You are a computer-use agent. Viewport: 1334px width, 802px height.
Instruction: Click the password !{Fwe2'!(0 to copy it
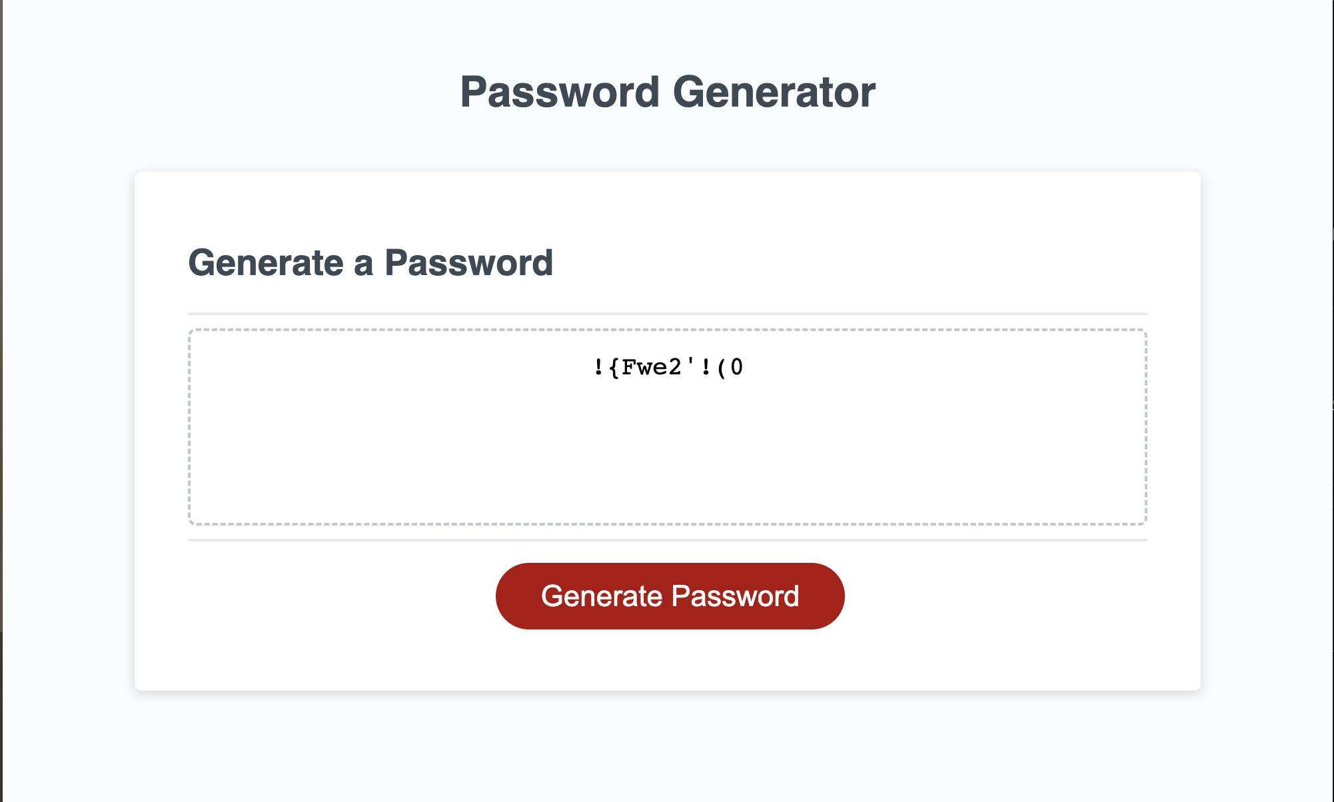(x=668, y=366)
